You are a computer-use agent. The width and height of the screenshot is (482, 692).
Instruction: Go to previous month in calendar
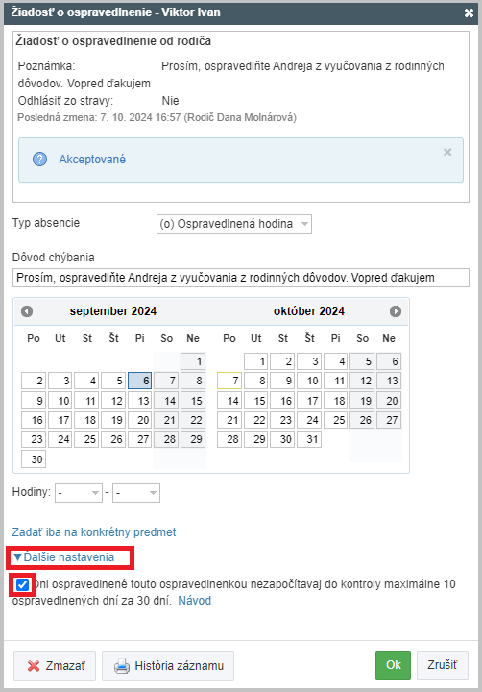point(27,311)
